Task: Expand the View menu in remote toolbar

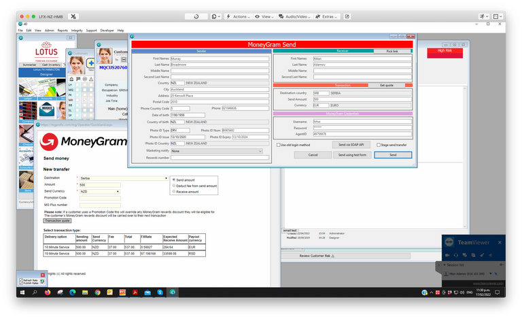Action: 264,16
